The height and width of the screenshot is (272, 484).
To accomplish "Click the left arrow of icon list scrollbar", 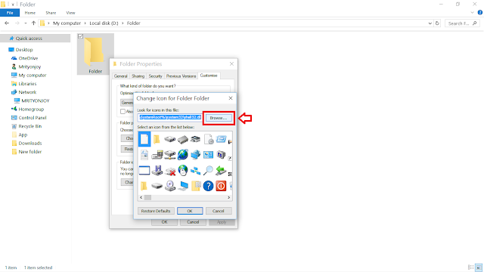I will tap(141, 197).
